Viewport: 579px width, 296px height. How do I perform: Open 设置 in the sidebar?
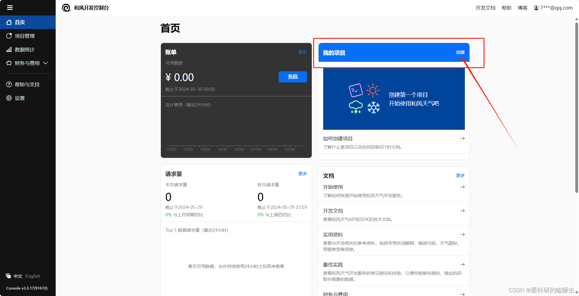(28, 98)
